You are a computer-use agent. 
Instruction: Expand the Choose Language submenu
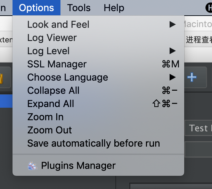click(98, 77)
